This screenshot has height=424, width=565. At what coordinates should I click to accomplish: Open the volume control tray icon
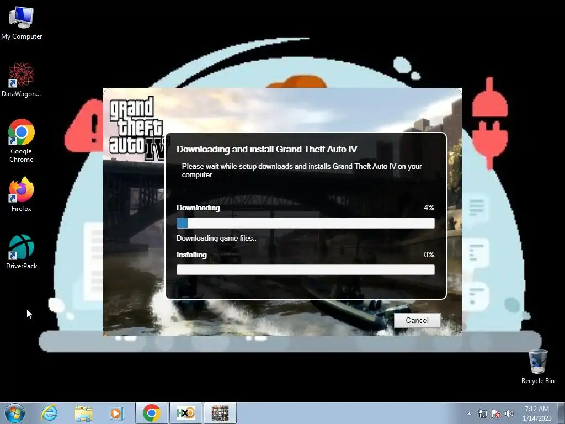click(x=509, y=414)
